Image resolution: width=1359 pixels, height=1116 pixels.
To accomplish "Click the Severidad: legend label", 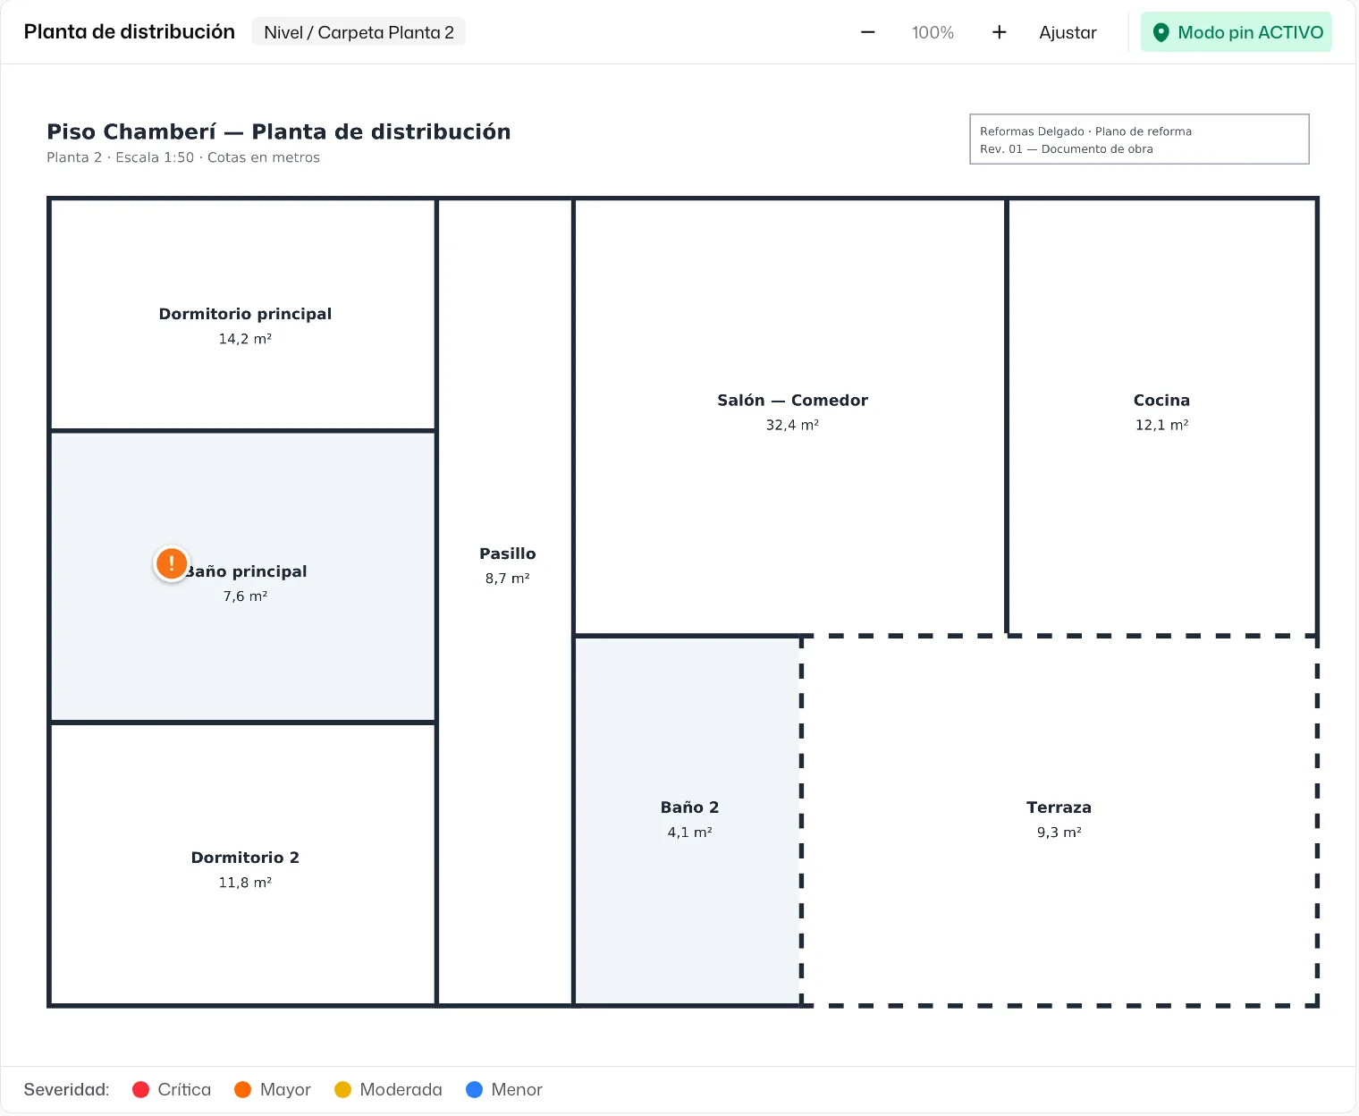I will pos(67,1089).
